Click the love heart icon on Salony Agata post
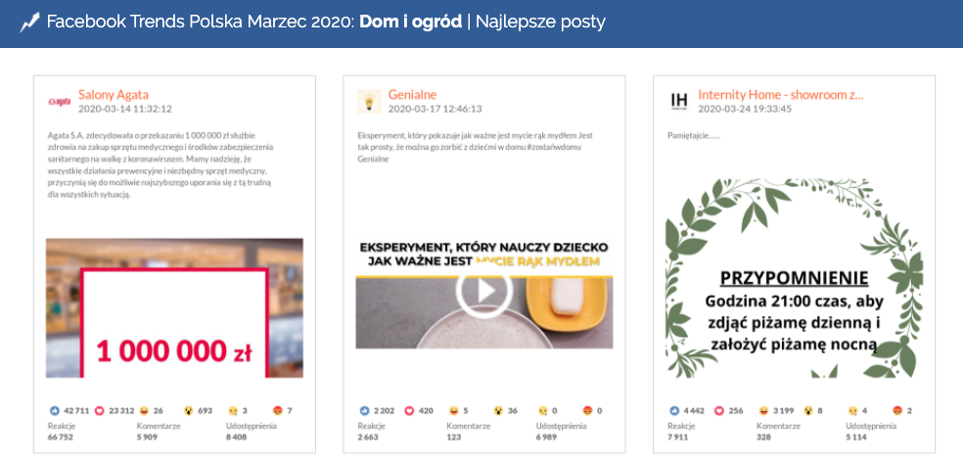Screen dimensions: 963x468 99,410
